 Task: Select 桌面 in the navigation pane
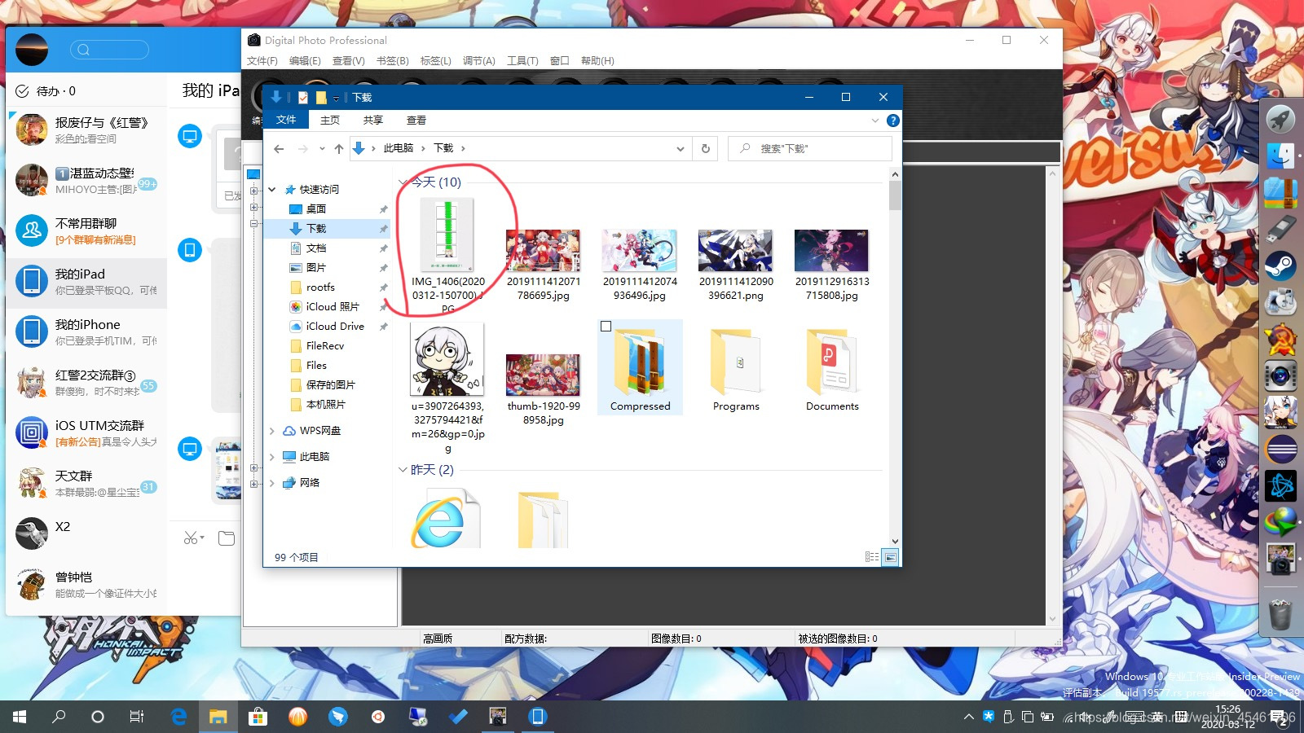(x=316, y=209)
